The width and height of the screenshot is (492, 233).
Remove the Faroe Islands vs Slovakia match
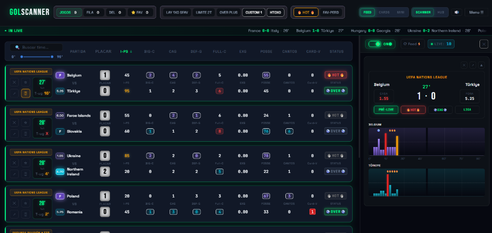pos(14,123)
